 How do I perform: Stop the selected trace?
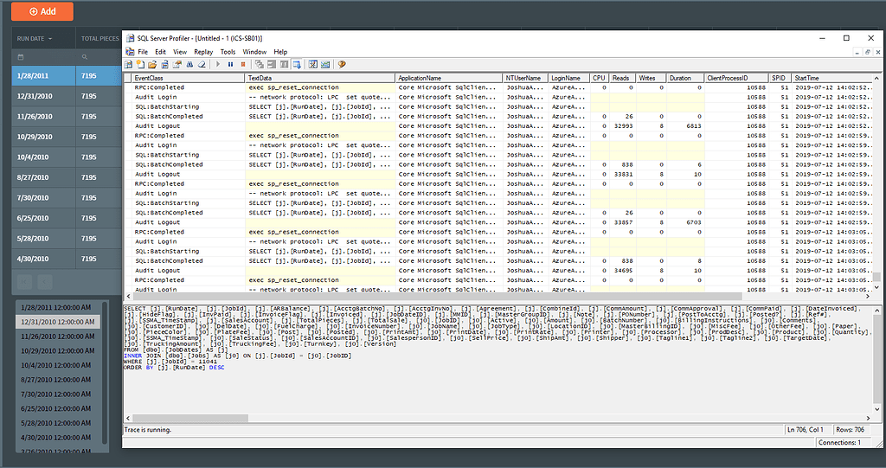click(x=243, y=64)
